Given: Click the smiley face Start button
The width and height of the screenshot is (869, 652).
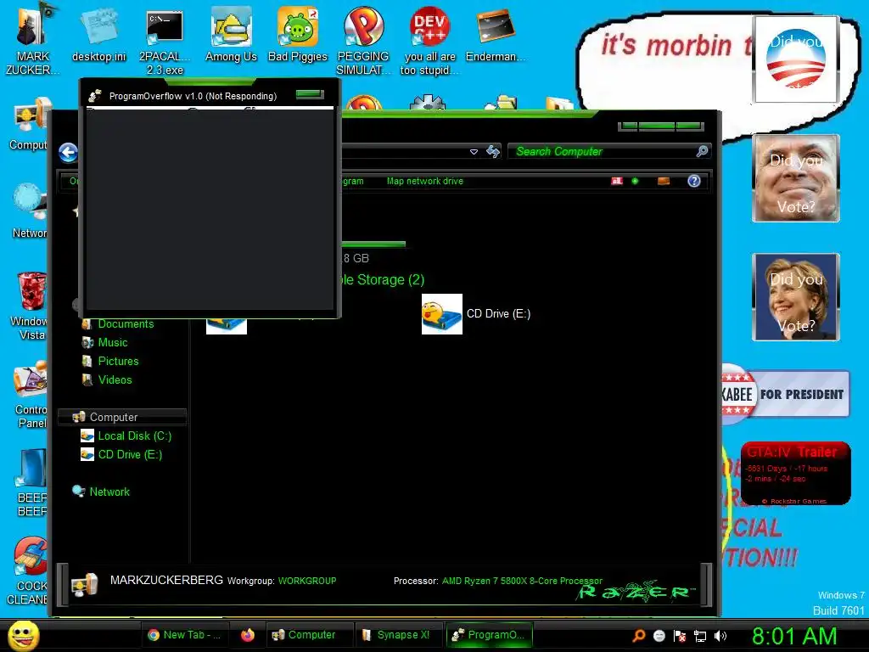Looking at the screenshot, I should coord(23,635).
